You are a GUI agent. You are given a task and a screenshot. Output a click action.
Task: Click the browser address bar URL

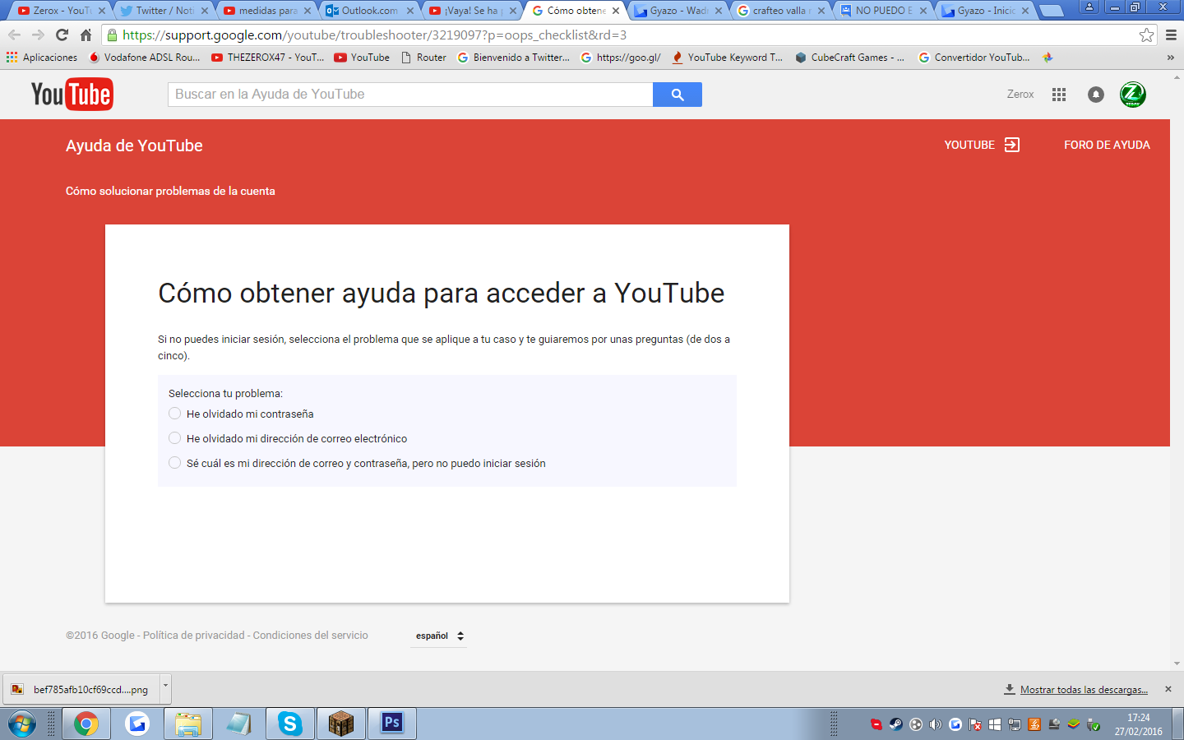(375, 35)
